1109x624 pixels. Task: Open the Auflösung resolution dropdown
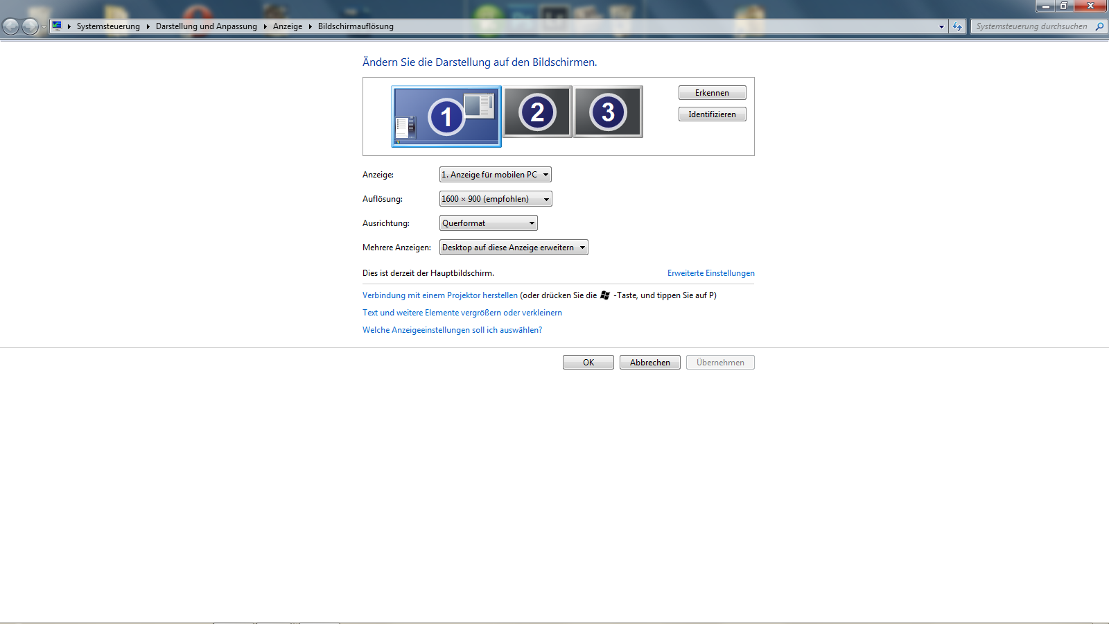(x=496, y=199)
